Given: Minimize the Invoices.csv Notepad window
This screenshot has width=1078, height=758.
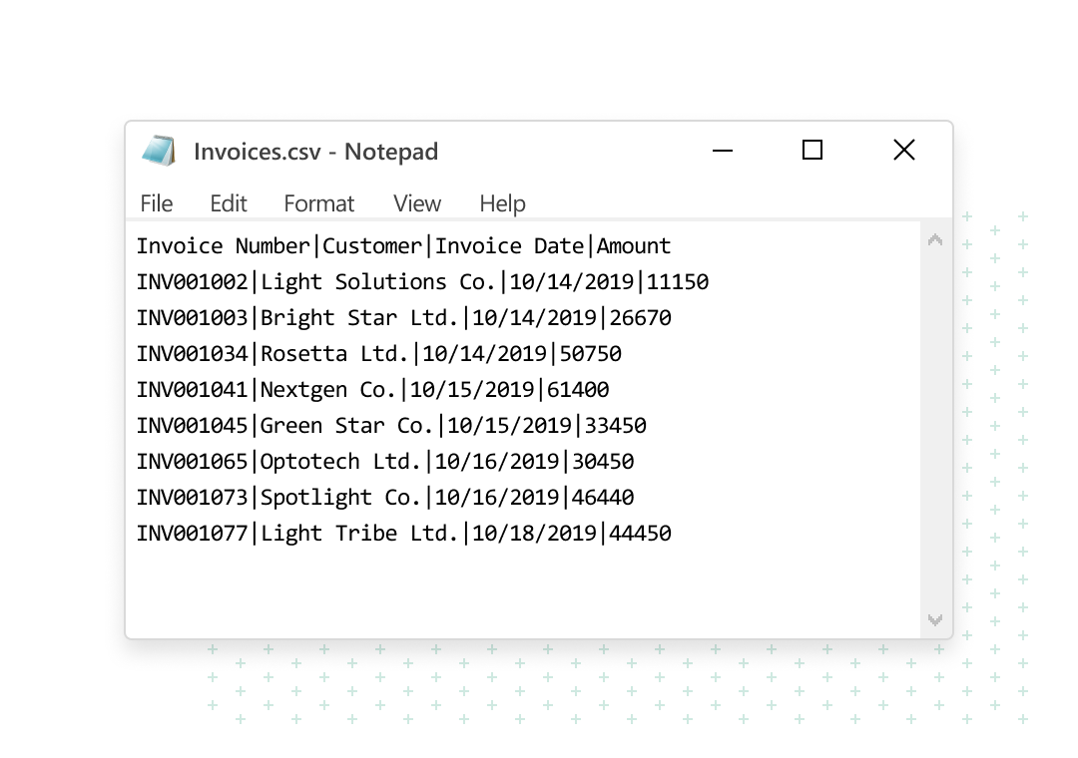Looking at the screenshot, I should point(723,151).
